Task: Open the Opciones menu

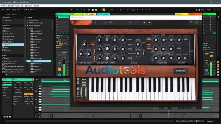Action: [x=28, y=6]
